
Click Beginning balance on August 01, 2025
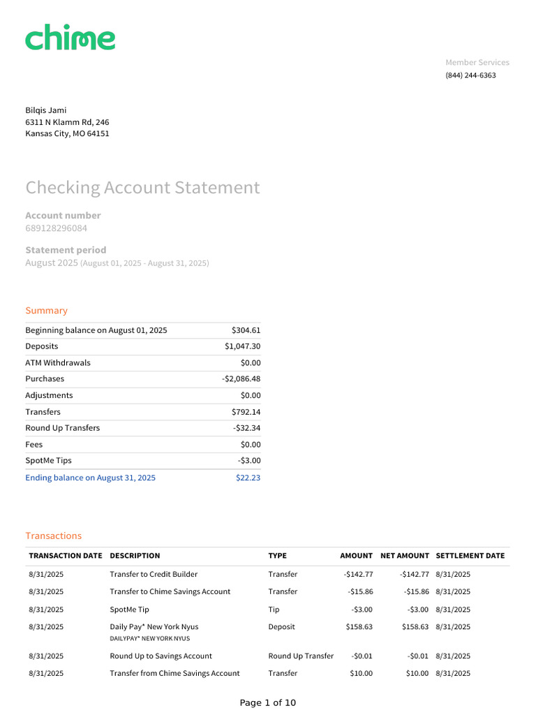click(x=96, y=330)
